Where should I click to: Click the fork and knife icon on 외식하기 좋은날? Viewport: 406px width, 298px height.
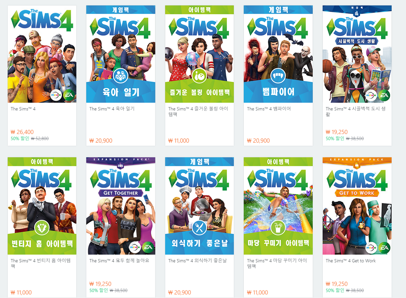point(199,227)
